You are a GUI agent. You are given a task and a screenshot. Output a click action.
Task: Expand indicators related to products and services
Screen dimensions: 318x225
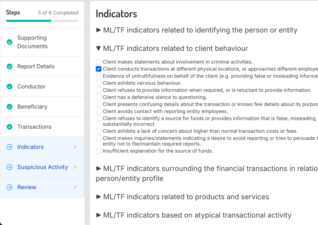tap(183, 197)
